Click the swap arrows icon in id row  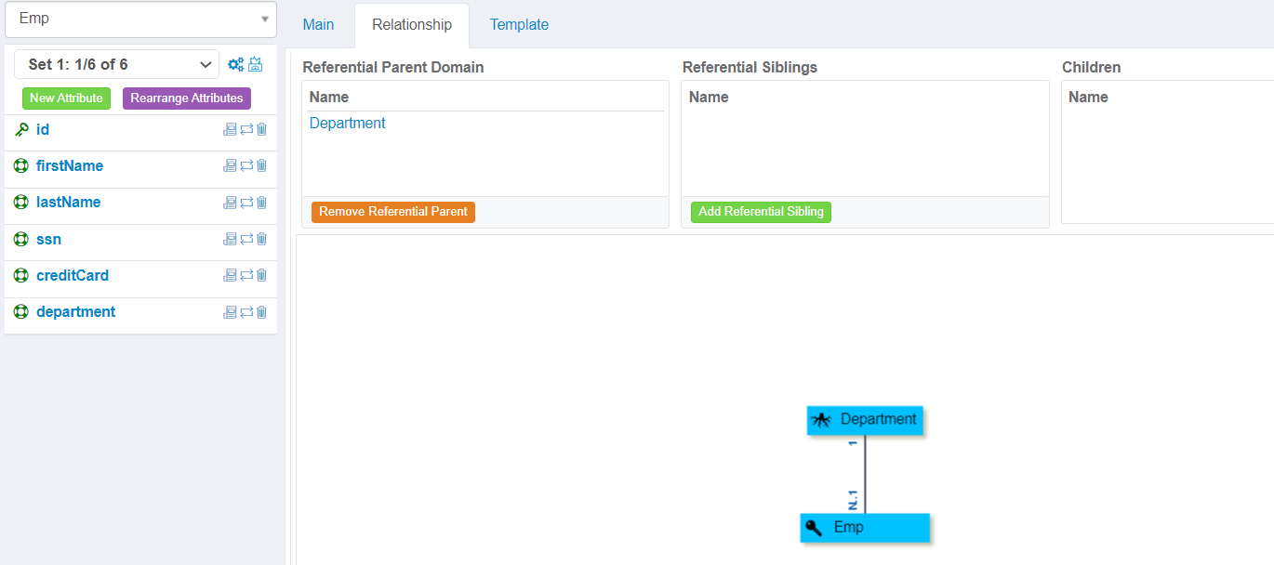pyautogui.click(x=246, y=130)
